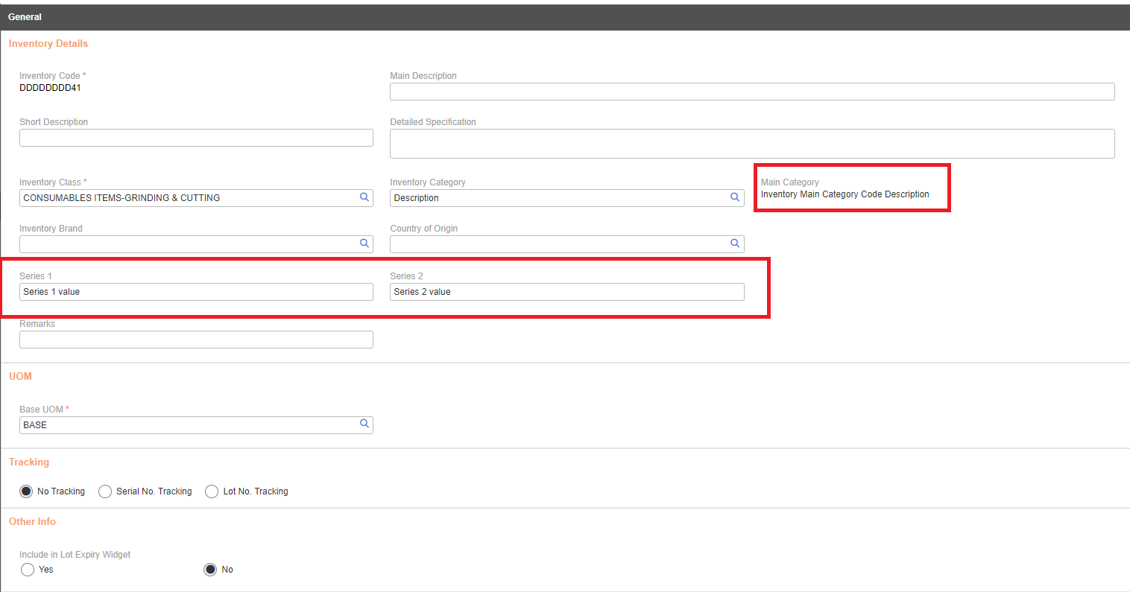Open the Inventory Category lookup search
1130x592 pixels.
pyautogui.click(x=734, y=197)
